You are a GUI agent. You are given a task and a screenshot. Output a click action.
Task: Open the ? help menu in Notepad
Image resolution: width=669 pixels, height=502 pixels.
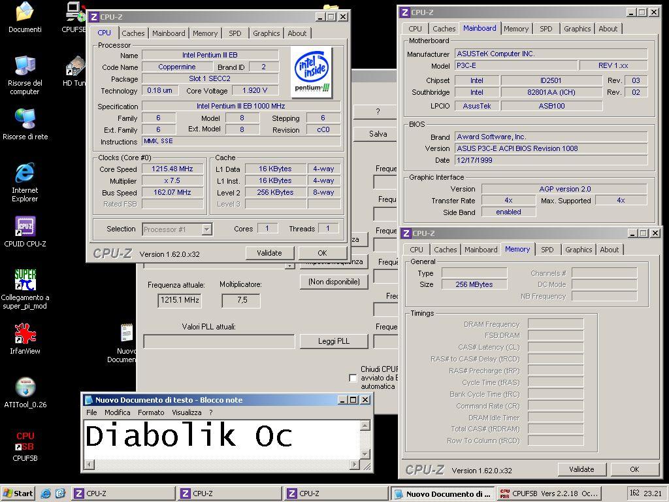click(211, 412)
